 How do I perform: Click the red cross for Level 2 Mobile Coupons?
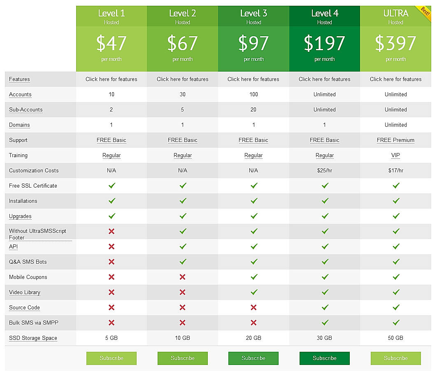pos(182,277)
